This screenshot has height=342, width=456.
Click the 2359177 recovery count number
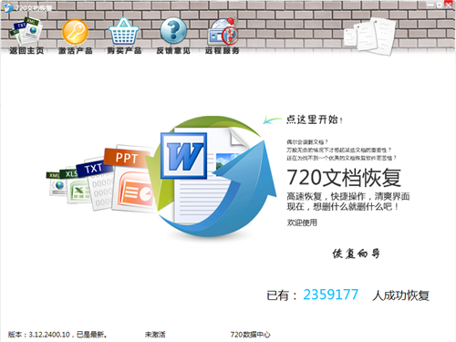331,295
